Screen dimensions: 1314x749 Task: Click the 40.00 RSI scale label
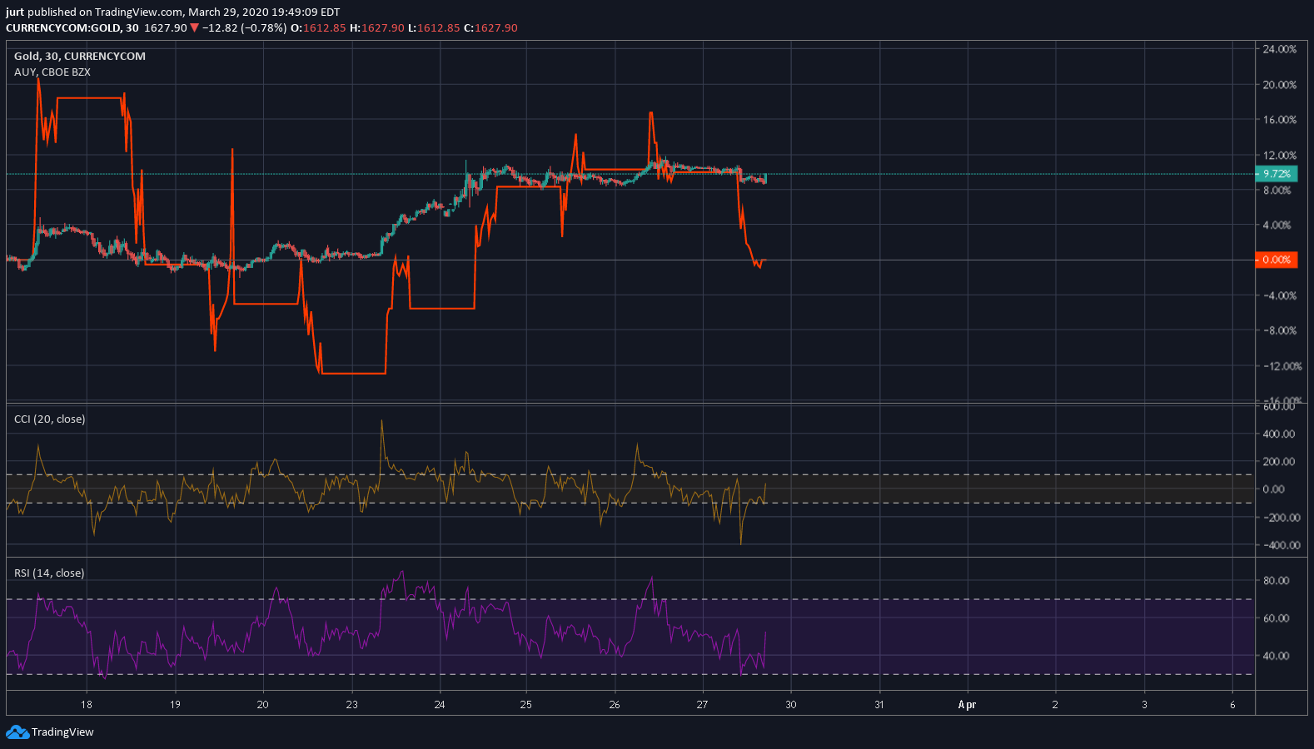tap(1276, 656)
